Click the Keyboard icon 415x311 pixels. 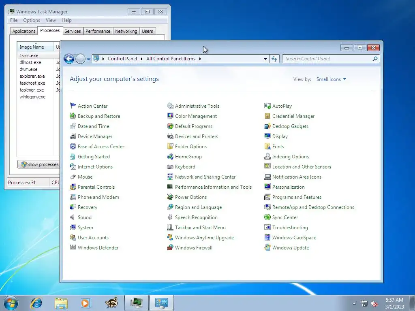pyautogui.click(x=170, y=166)
